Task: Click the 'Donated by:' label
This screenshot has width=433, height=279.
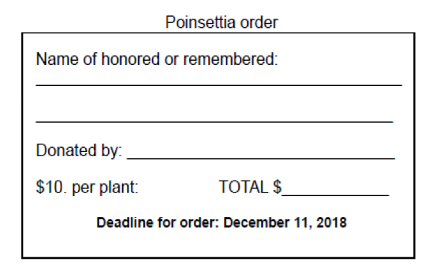Action: [79, 151]
